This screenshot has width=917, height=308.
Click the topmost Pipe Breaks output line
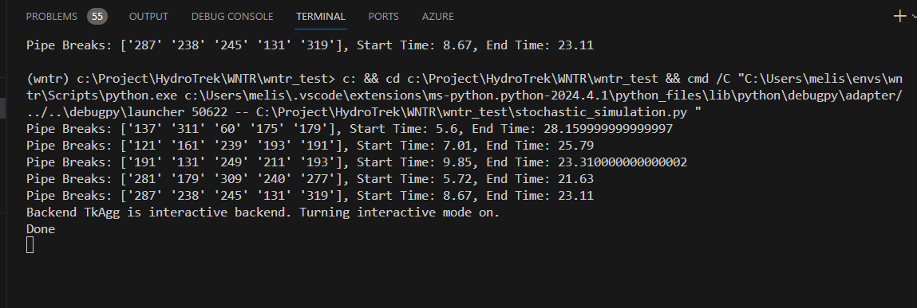coord(310,45)
